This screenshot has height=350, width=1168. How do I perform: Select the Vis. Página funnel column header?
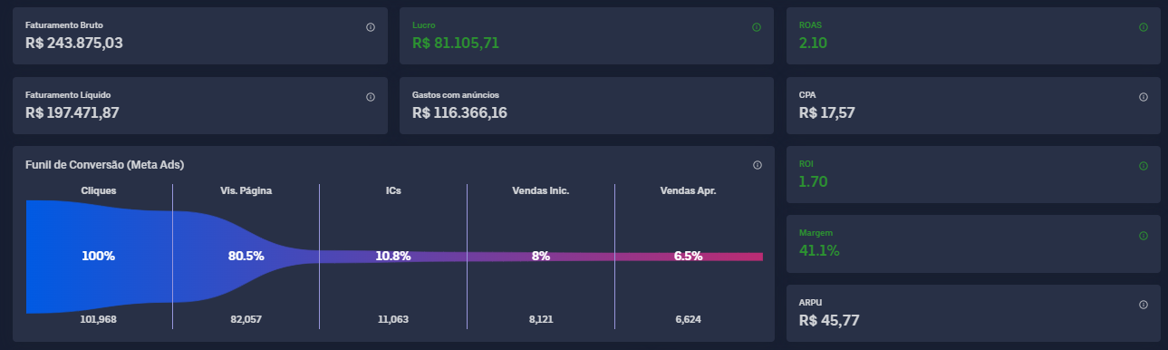click(246, 191)
